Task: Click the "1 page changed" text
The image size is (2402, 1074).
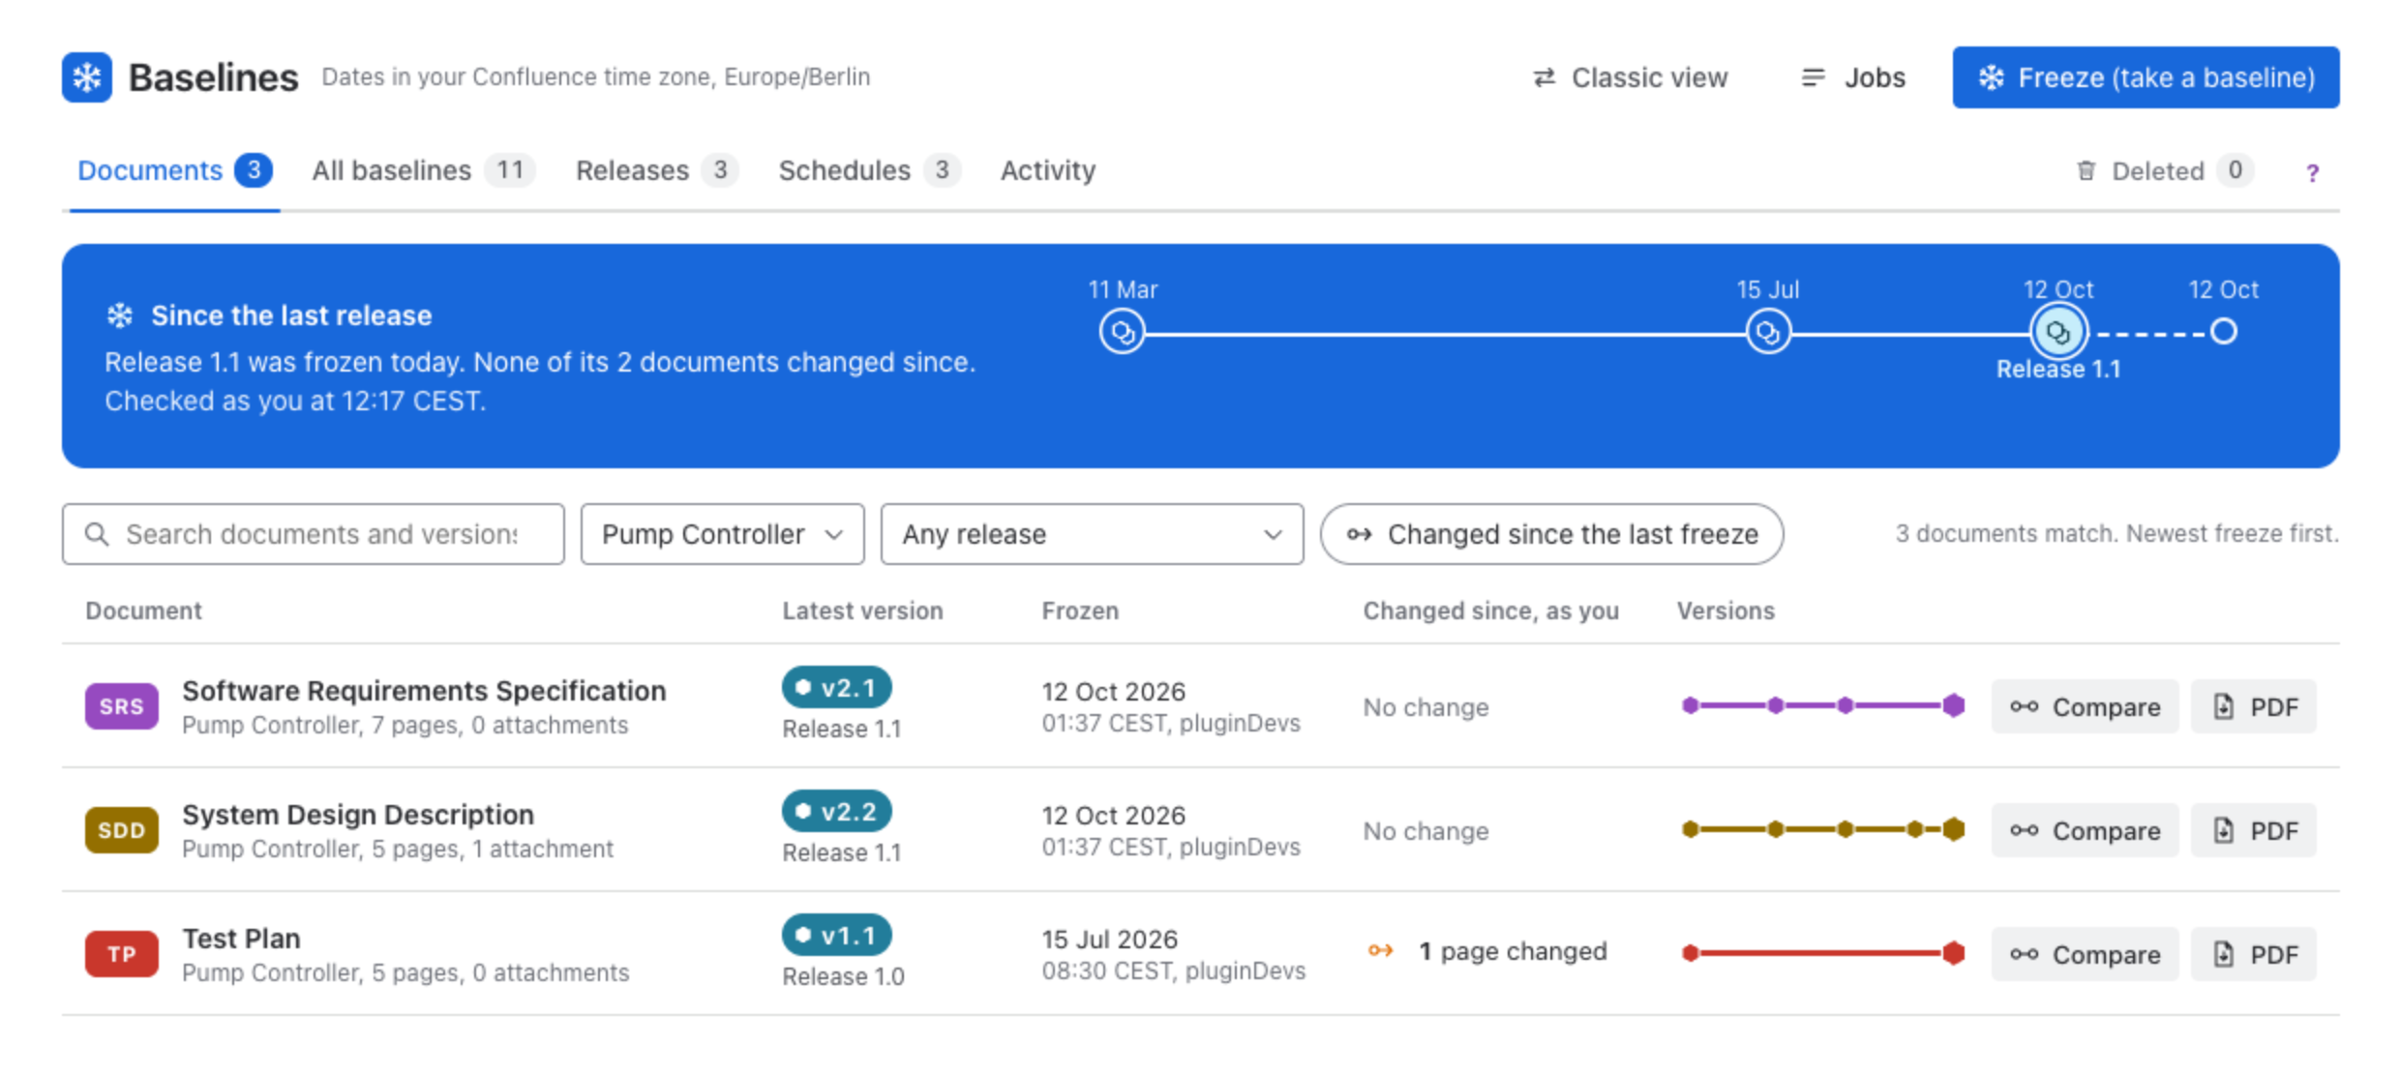Action: pos(1513,951)
